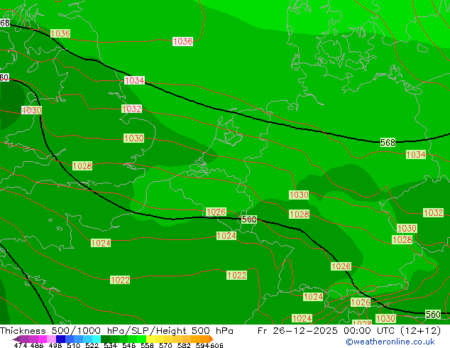The image size is (450, 348).
Task: Click the dark purple arrow swatch at legend start
Action: pyautogui.click(x=16, y=339)
